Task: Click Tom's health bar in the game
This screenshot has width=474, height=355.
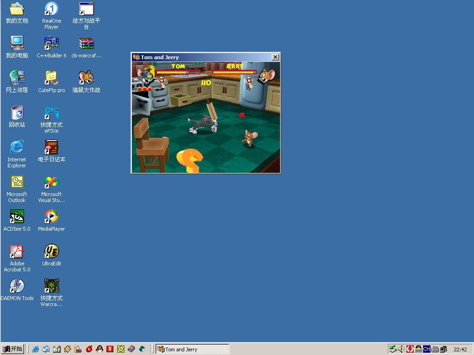Action: pyautogui.click(x=178, y=72)
